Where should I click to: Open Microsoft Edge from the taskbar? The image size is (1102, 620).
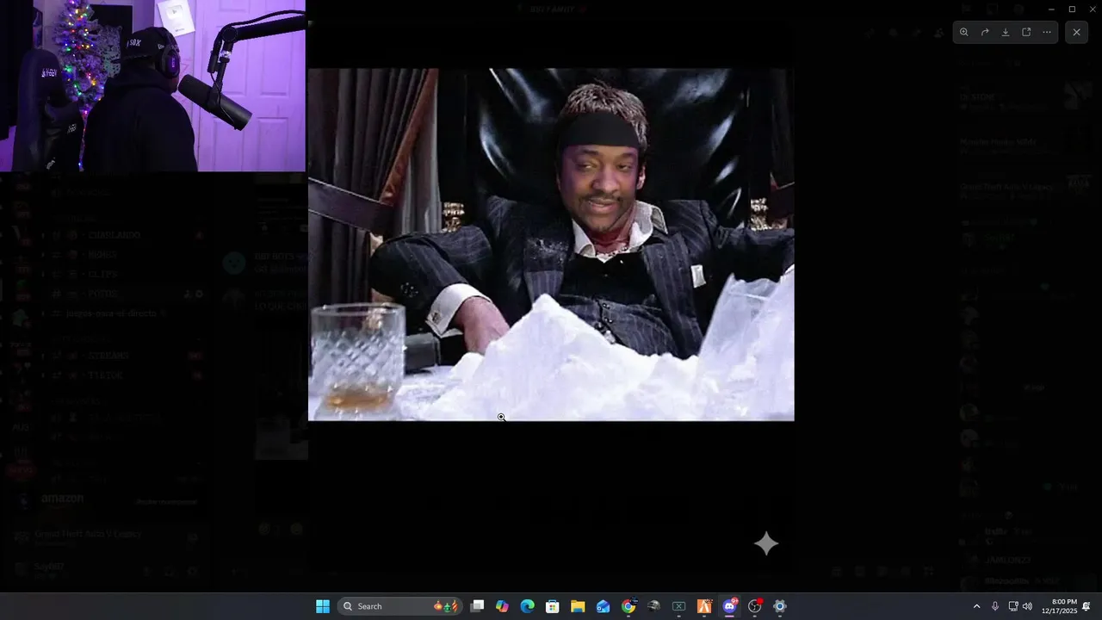tap(528, 606)
